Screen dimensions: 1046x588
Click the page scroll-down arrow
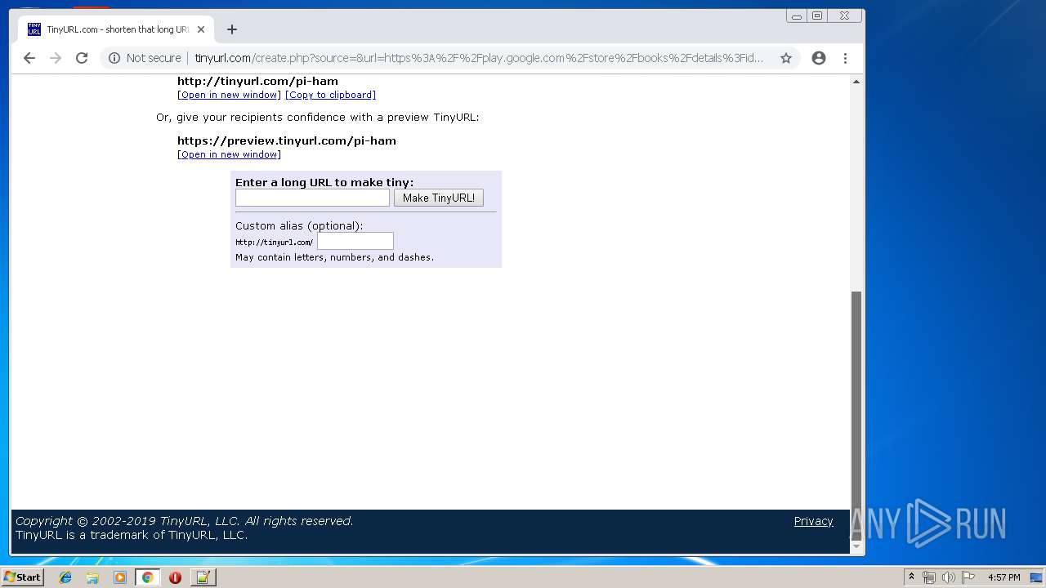tap(856, 546)
